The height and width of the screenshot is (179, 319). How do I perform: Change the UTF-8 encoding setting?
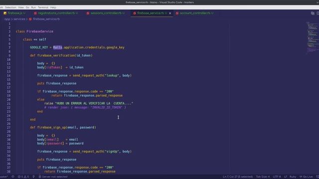point(277,177)
